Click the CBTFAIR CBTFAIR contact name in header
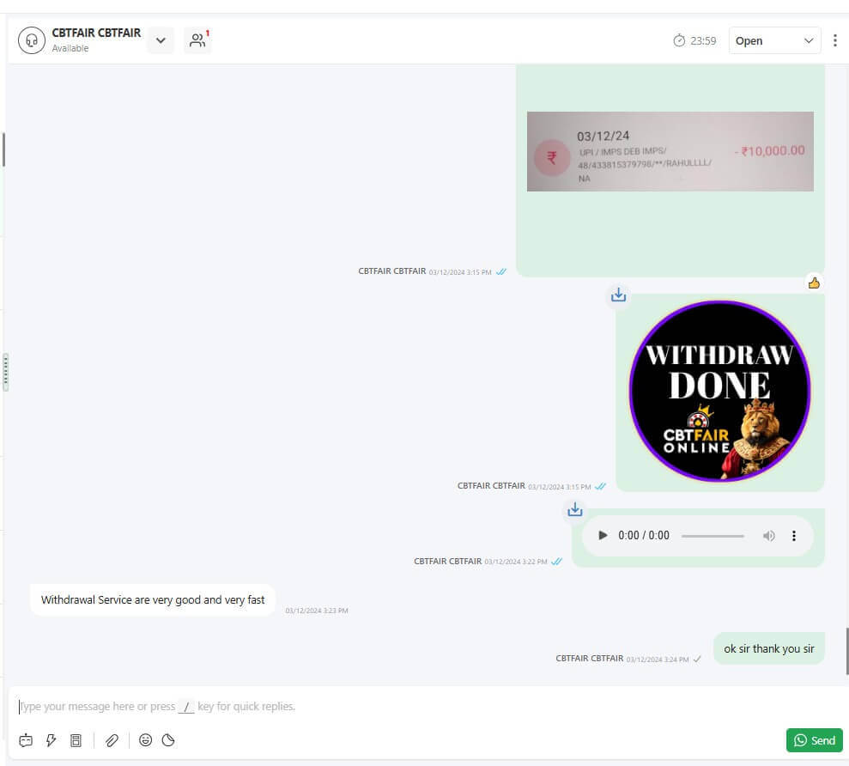The width and height of the screenshot is (849, 766). click(96, 33)
